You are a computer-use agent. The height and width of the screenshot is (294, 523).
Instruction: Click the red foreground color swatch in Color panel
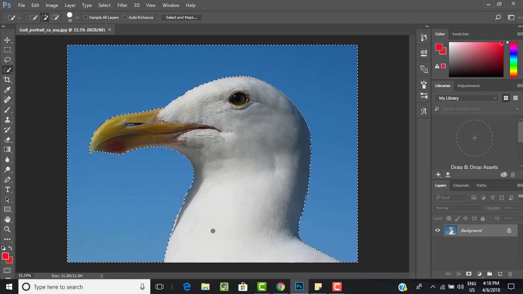pyautogui.click(x=439, y=47)
